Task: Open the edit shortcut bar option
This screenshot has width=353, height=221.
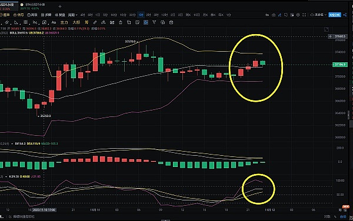Action: (x=22, y=216)
